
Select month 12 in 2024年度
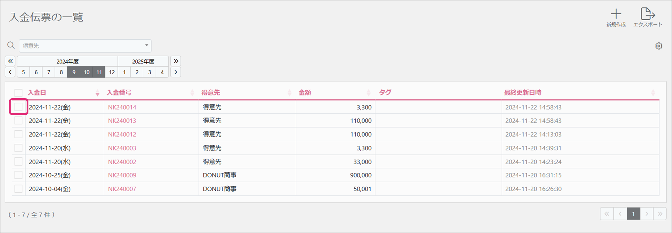(112, 72)
